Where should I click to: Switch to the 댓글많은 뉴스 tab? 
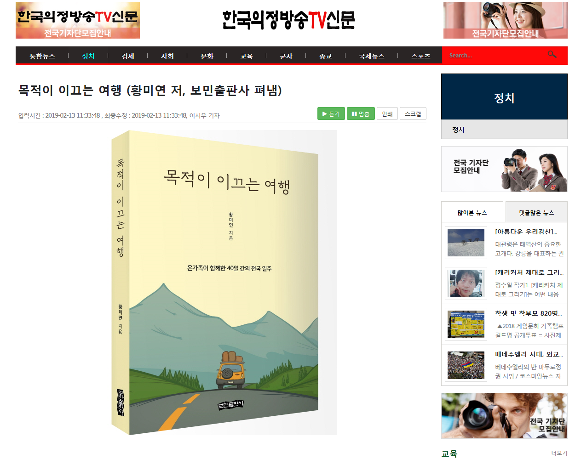click(x=536, y=212)
